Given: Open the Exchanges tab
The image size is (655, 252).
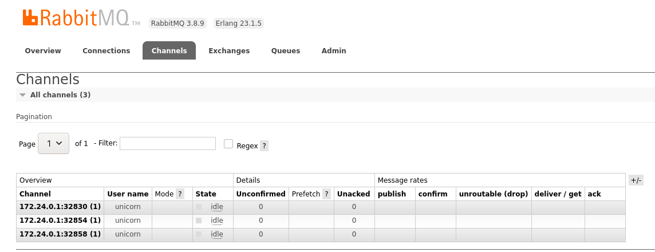Looking at the screenshot, I should click(229, 50).
